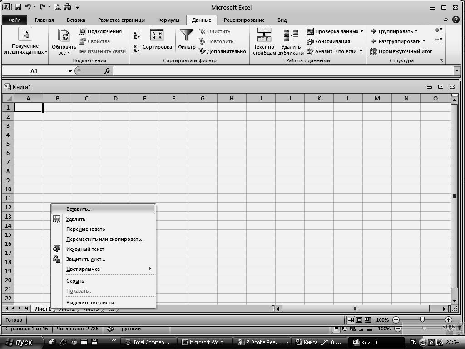Choose Исходный текст in context menu
Image resolution: width=465 pixels, height=349 pixels.
104,249
